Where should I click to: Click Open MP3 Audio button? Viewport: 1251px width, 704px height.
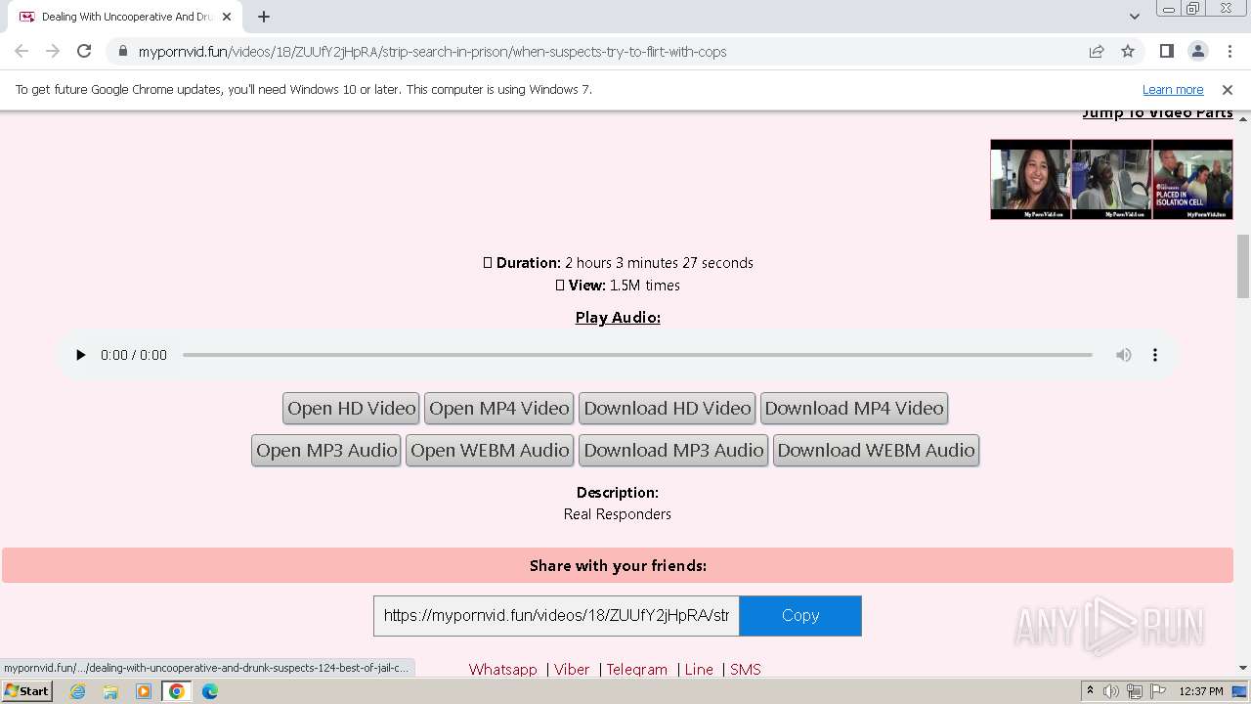[326, 451]
